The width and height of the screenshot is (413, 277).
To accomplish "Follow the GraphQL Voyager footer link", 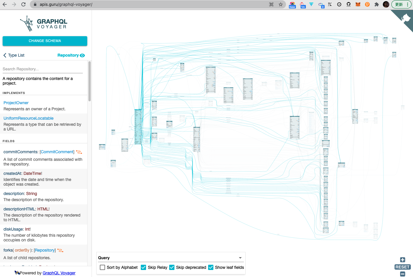I will coord(59,273).
